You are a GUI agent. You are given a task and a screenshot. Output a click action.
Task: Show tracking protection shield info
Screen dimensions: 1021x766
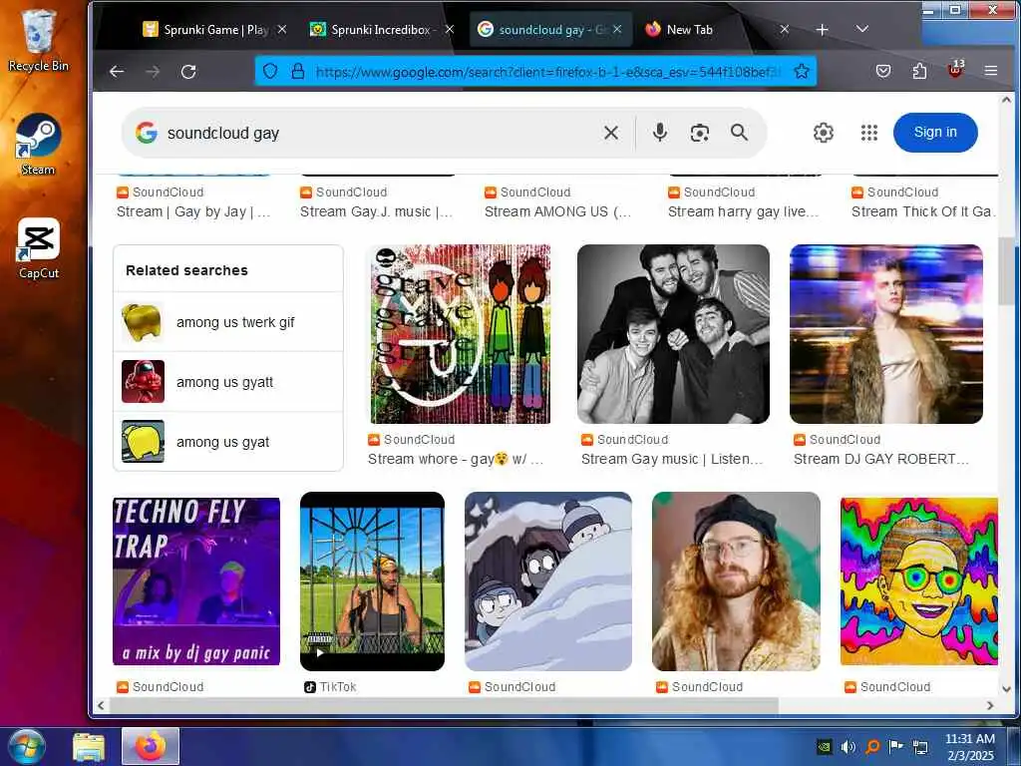click(270, 71)
